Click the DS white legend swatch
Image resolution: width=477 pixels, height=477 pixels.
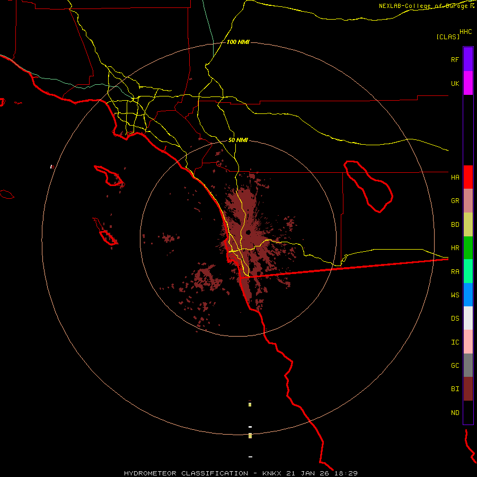468,318
